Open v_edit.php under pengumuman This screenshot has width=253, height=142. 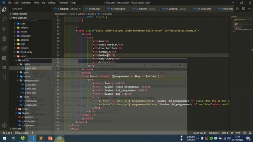[x=30, y=89]
